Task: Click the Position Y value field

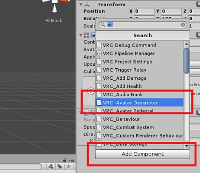Action: point(171,11)
